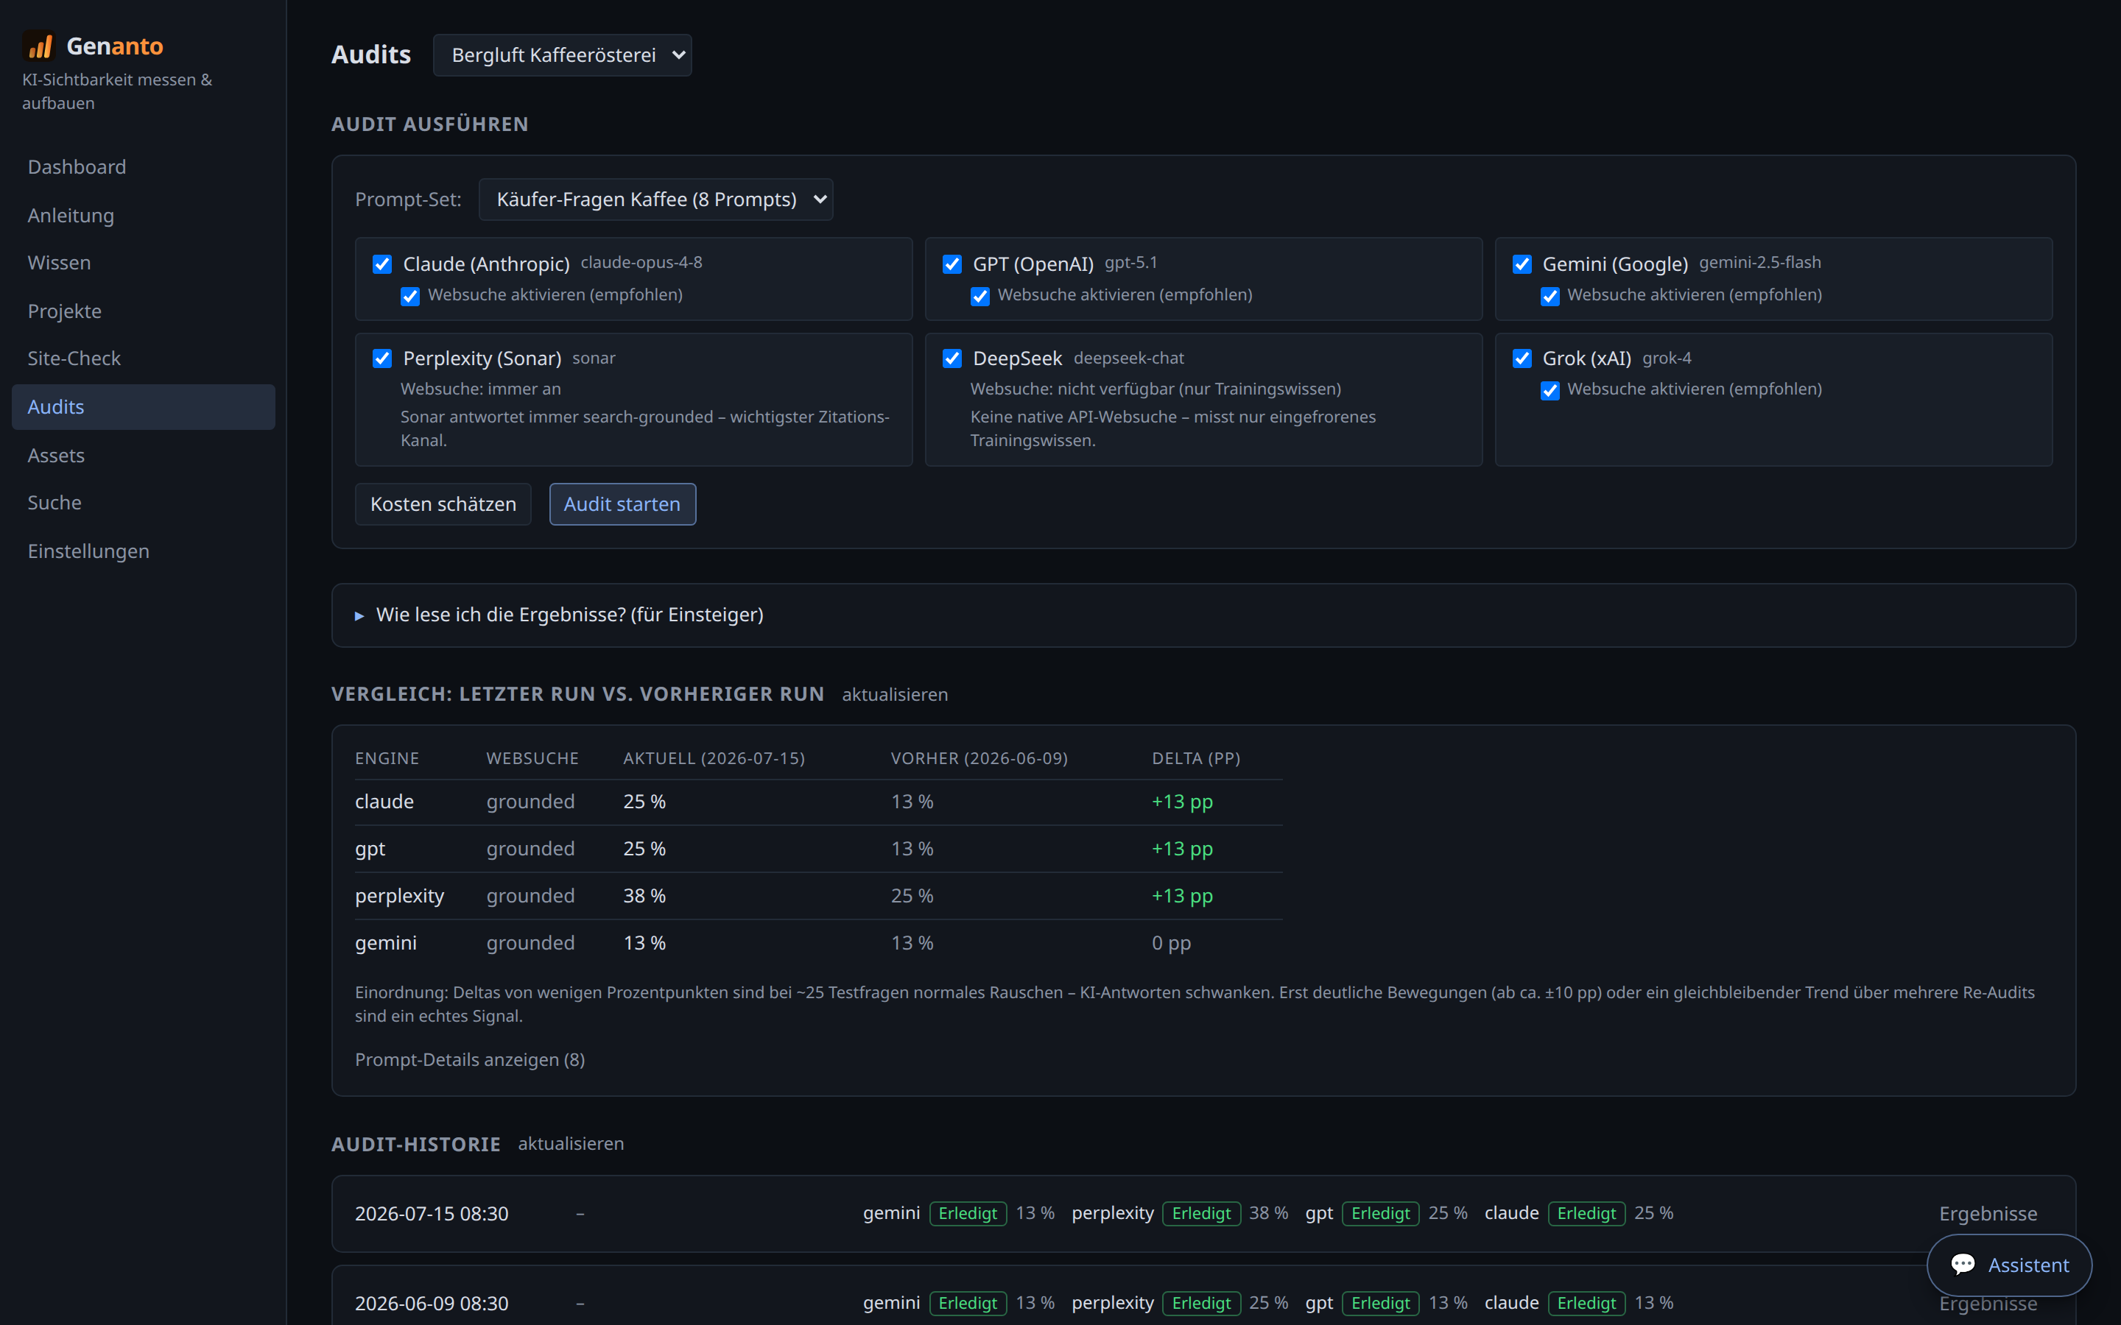Image resolution: width=2121 pixels, height=1325 pixels.
Task: Click the gpt engine row in comparison table
Action: 819,848
